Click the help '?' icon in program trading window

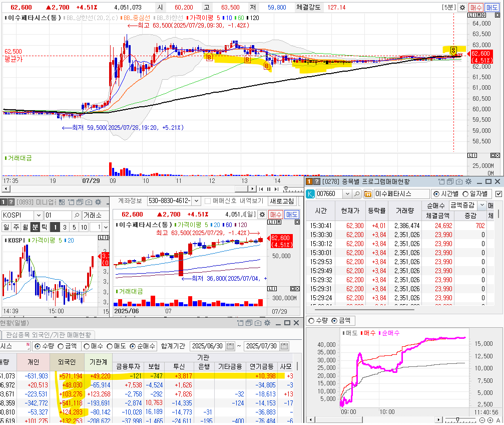pyautogui.click(x=317, y=181)
